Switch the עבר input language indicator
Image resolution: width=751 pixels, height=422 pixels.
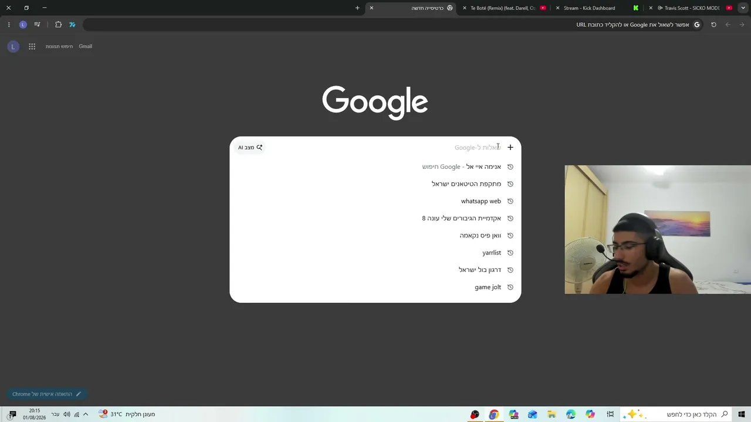[55, 414]
